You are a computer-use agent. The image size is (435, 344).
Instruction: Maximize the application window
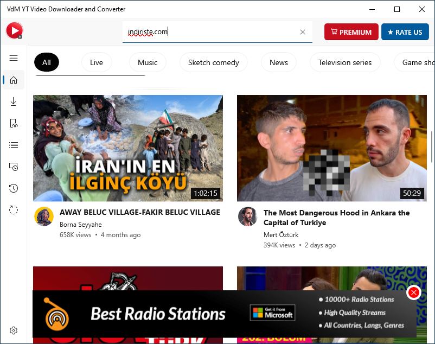pos(397,9)
